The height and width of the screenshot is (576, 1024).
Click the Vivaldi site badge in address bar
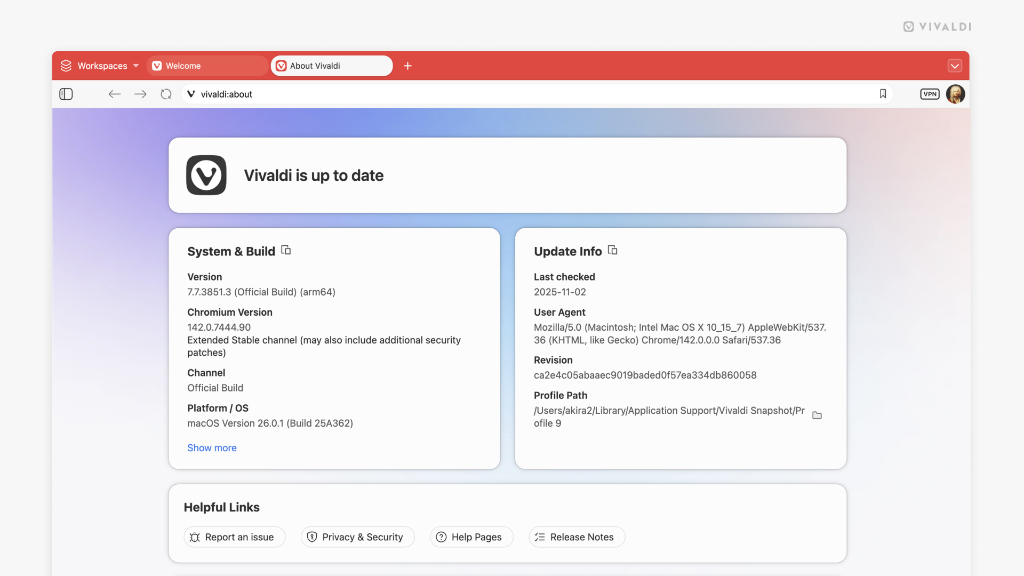[191, 94]
